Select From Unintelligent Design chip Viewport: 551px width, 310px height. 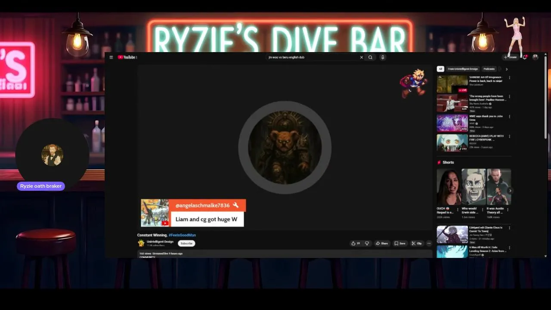(x=463, y=69)
